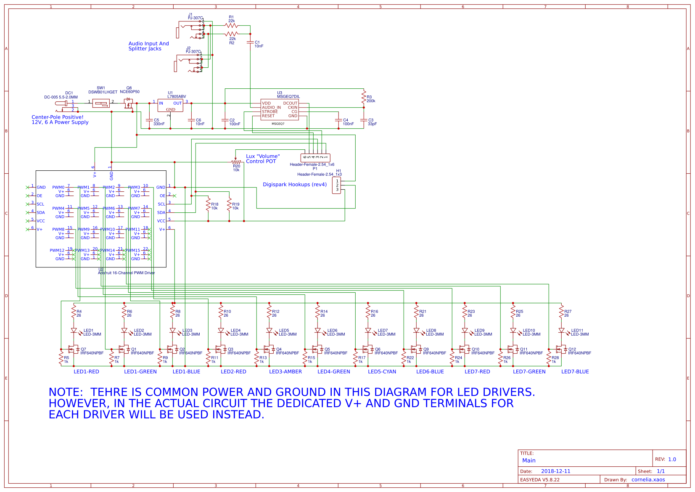Click the Q7 IRF640NPBF MOSFET symbol

(74, 349)
